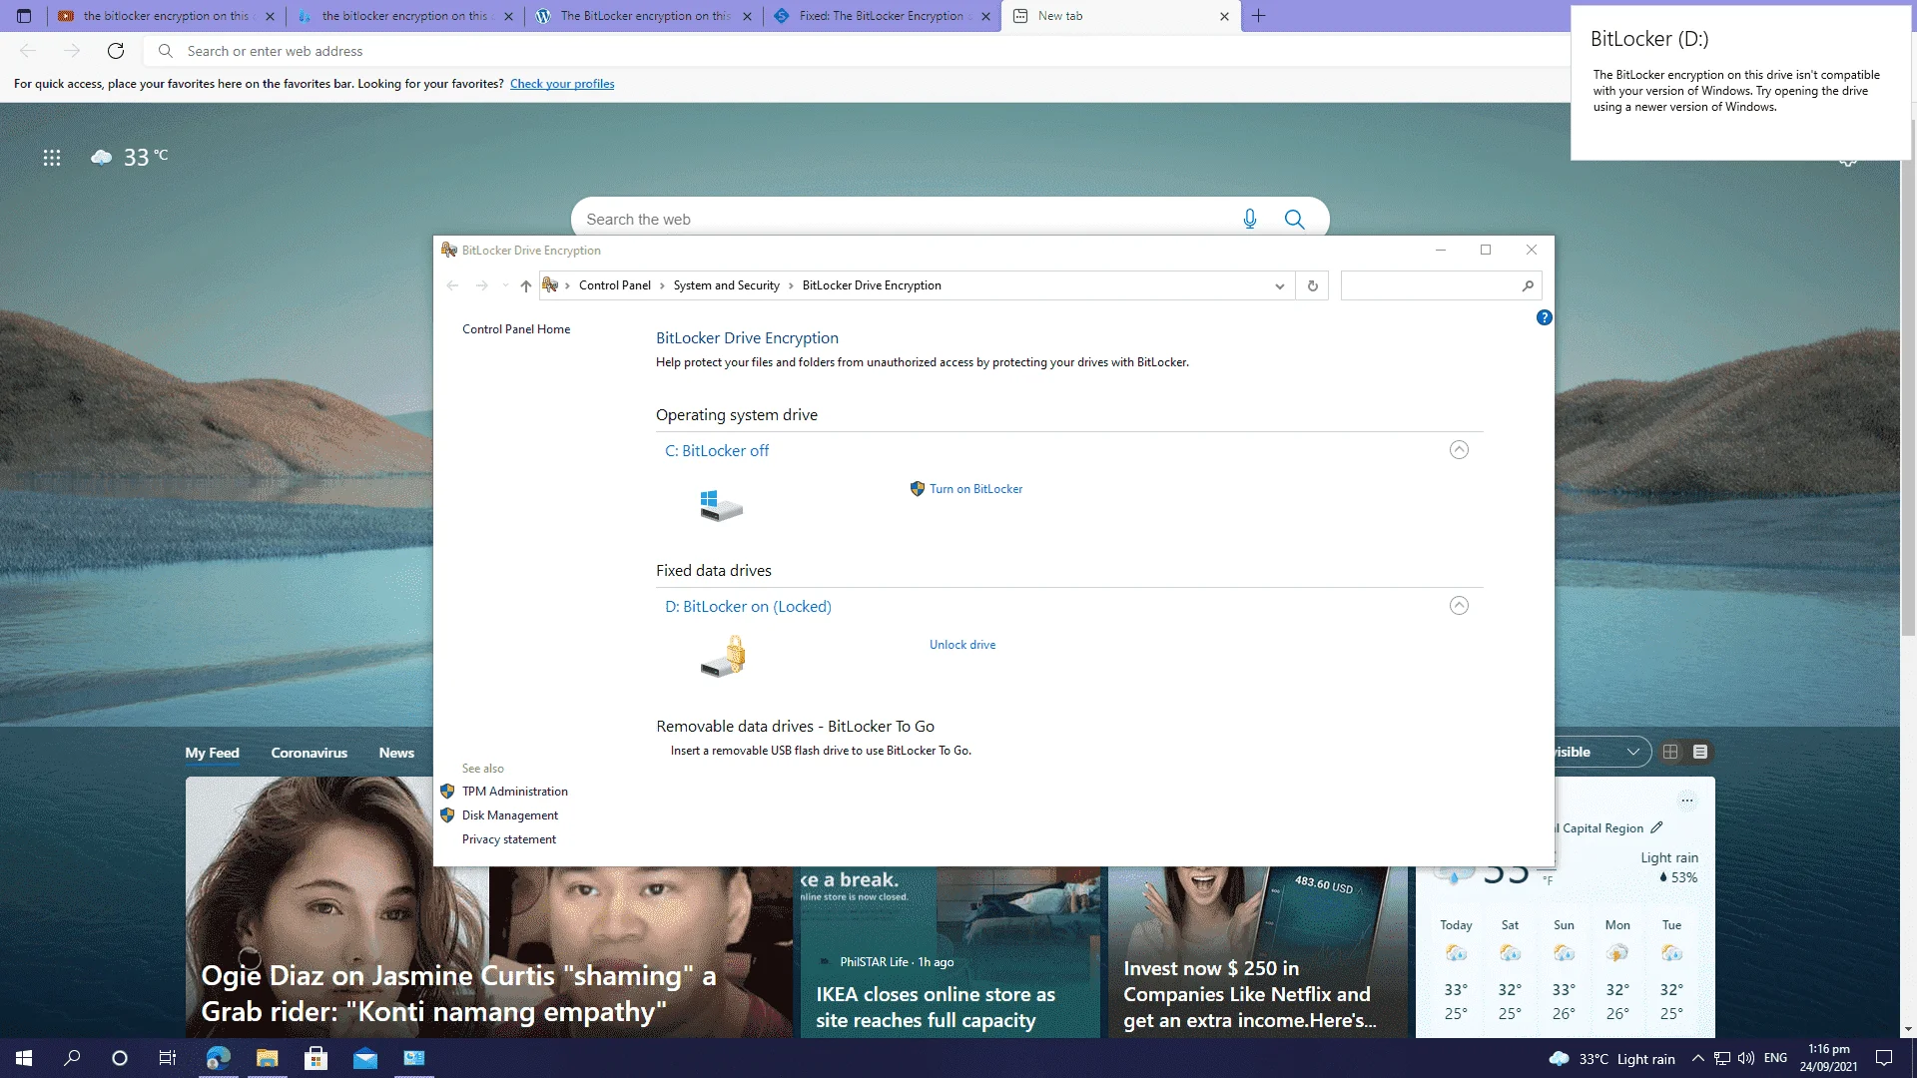The image size is (1917, 1078).
Task: Open the volume control in system tray
Action: pyautogui.click(x=1745, y=1058)
